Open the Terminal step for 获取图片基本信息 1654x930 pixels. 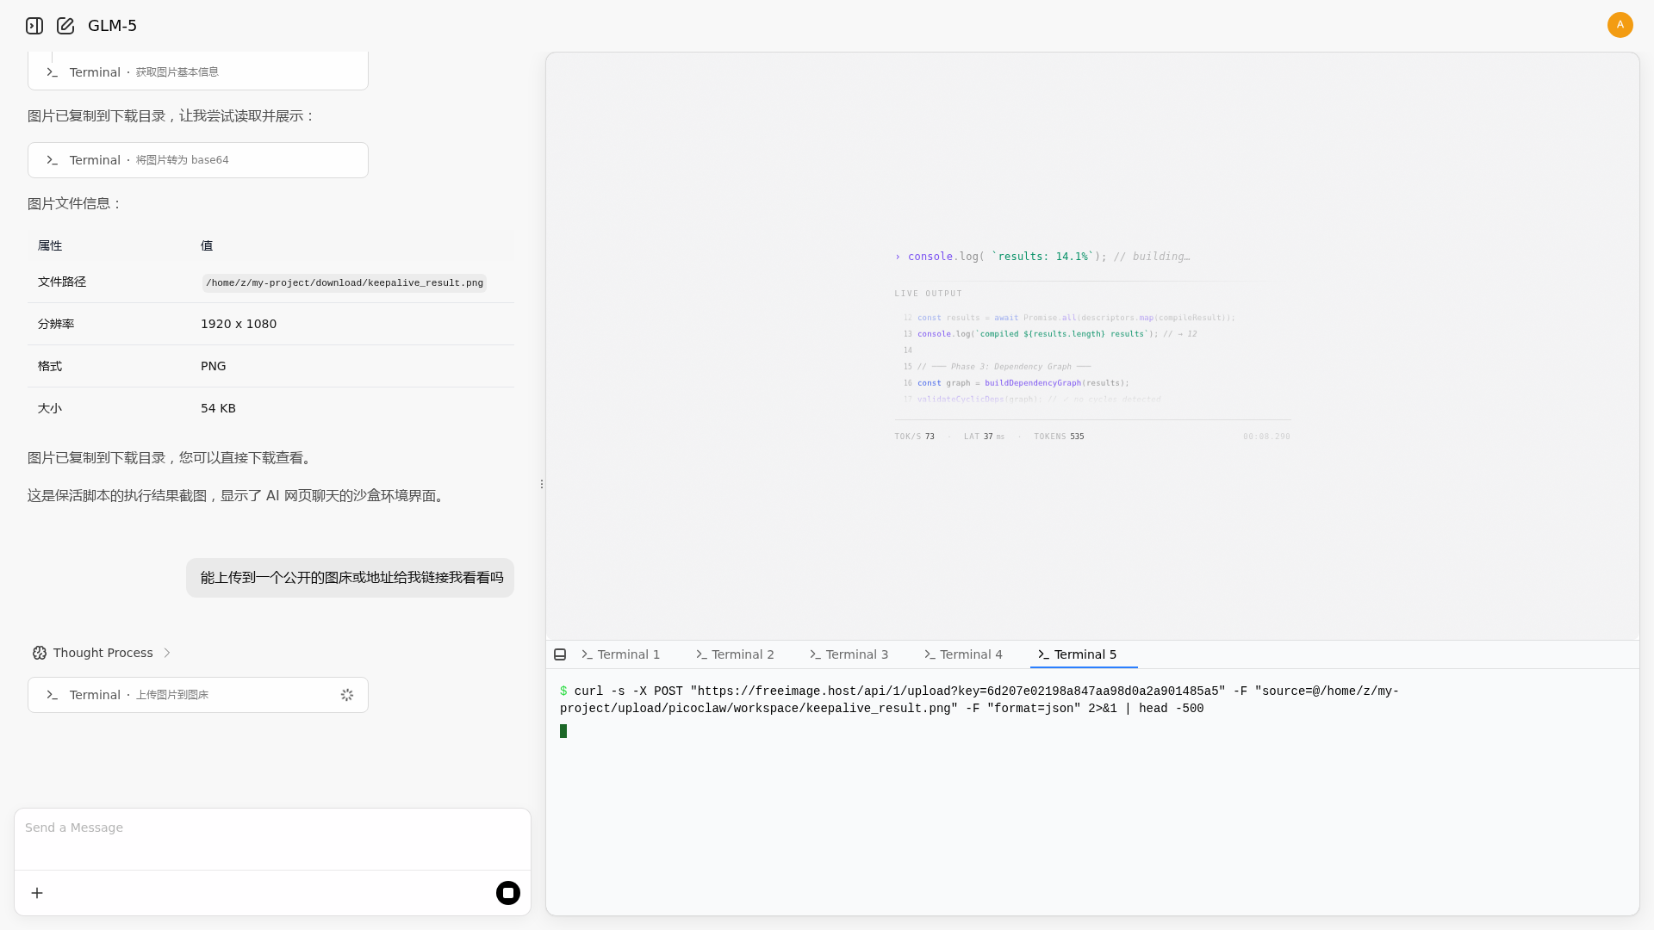point(198,72)
